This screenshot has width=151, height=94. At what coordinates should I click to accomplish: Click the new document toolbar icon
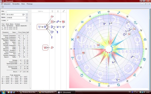3,7
